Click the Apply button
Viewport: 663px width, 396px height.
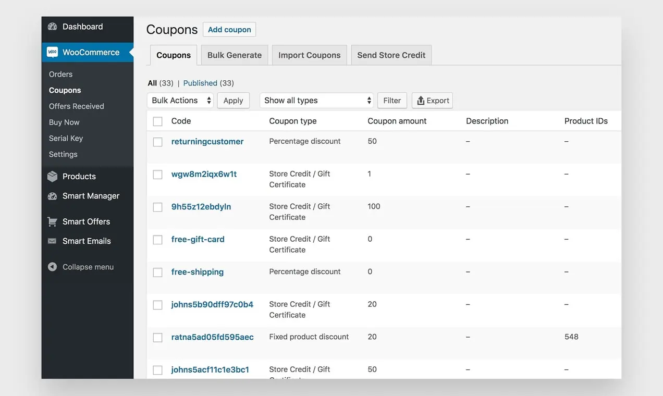(233, 101)
